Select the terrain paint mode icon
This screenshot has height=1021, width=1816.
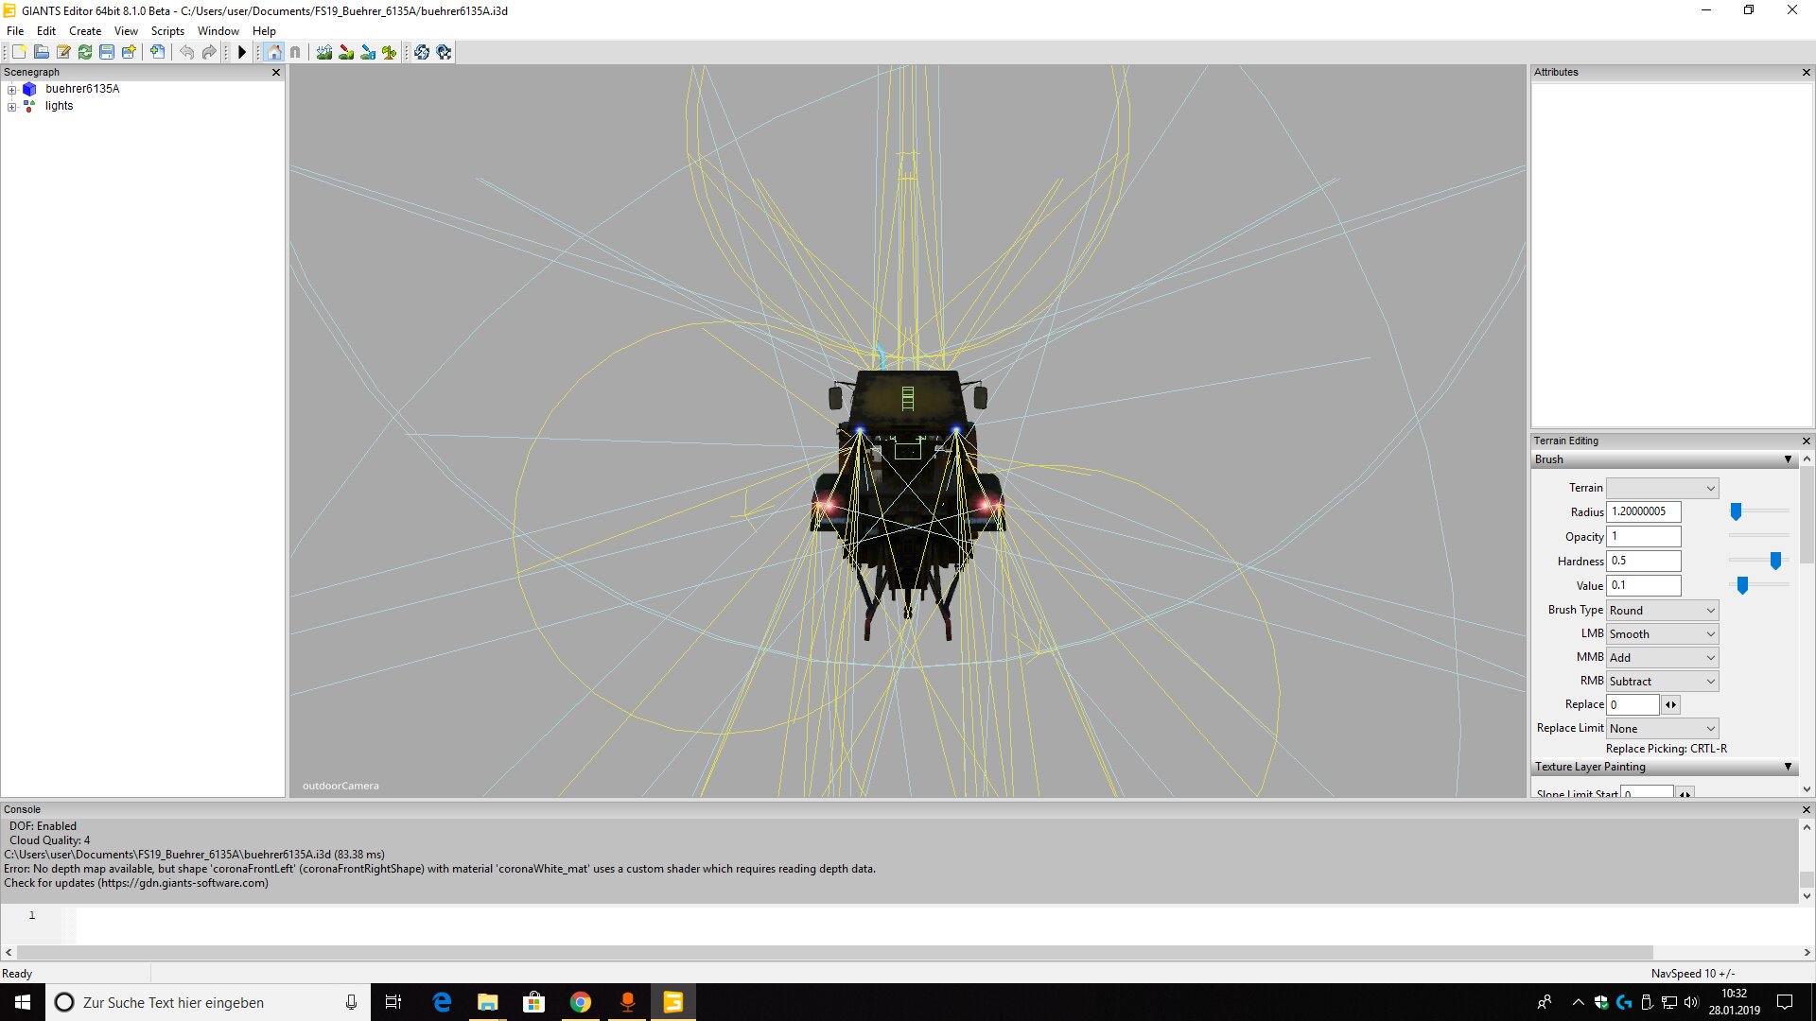point(346,52)
